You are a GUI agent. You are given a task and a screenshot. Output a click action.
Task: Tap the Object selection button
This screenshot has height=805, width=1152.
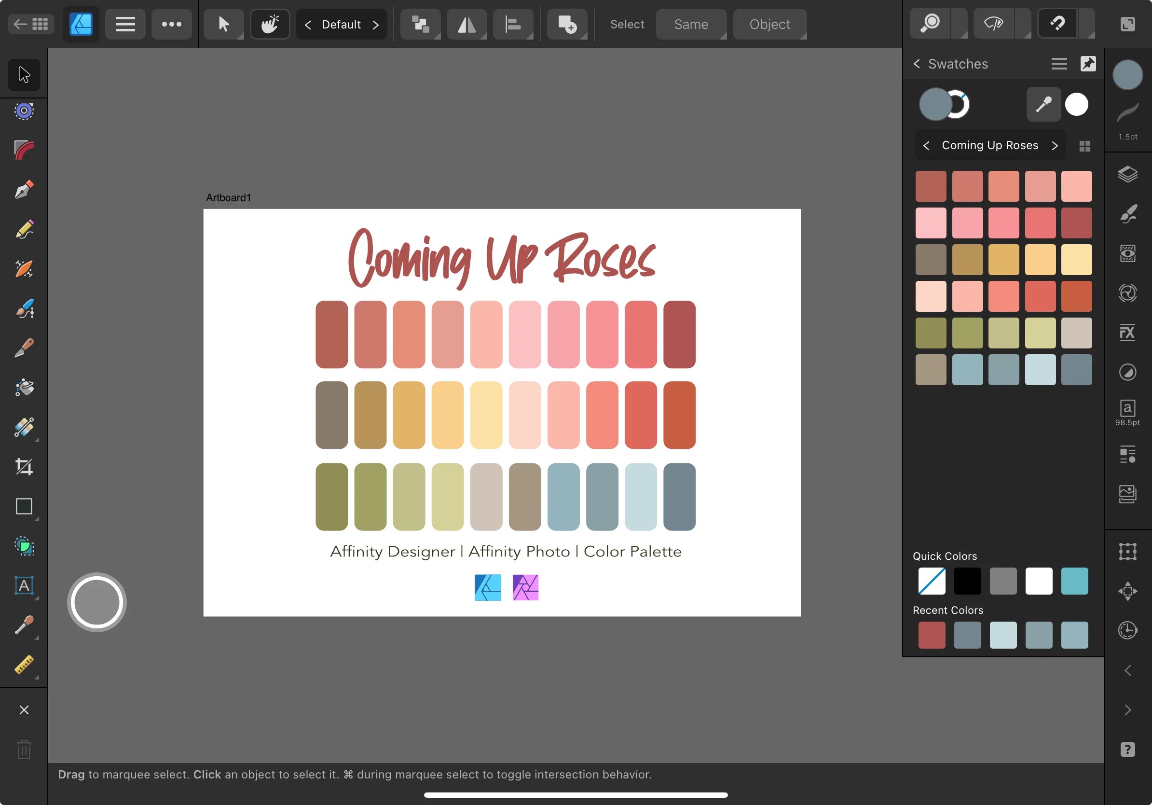768,24
